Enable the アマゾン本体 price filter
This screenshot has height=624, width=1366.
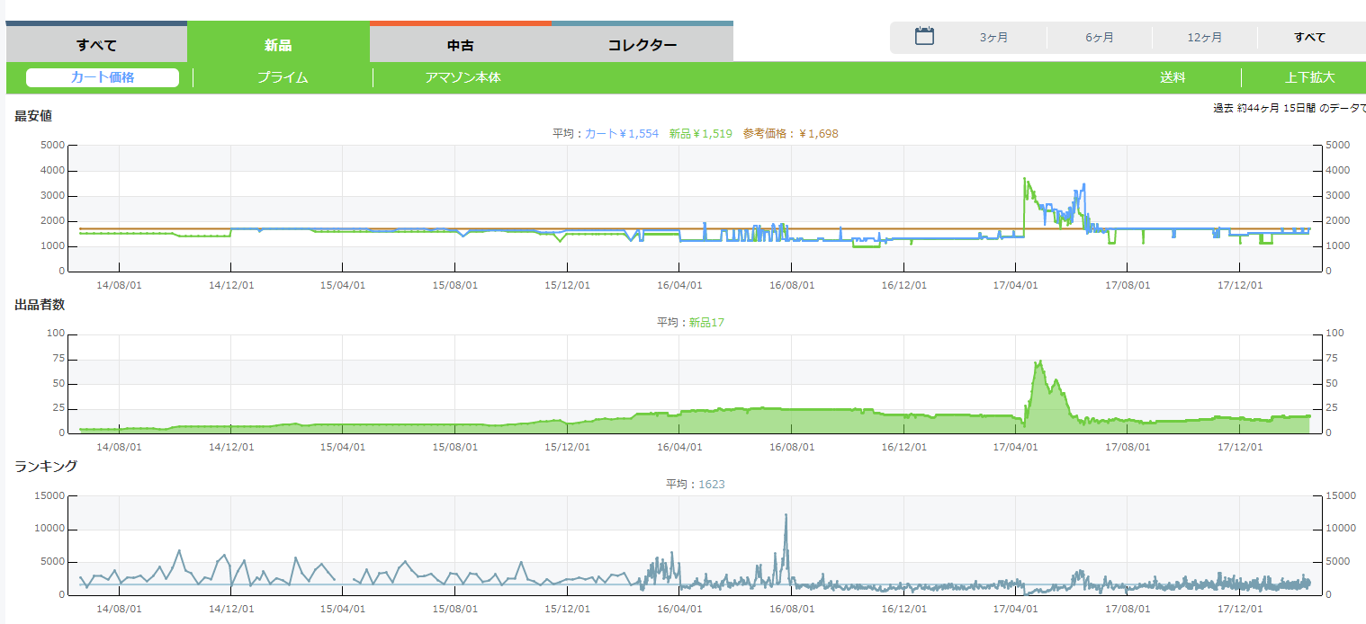coord(463,78)
